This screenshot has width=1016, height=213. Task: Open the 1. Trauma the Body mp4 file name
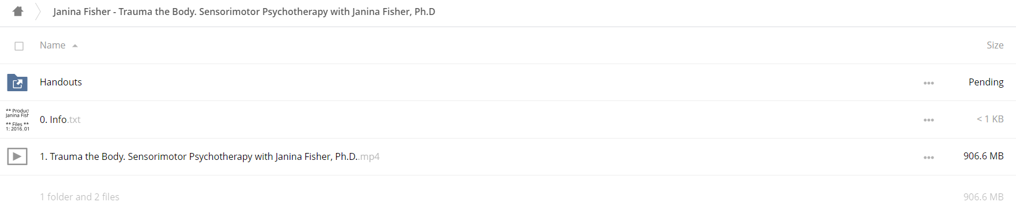point(210,156)
